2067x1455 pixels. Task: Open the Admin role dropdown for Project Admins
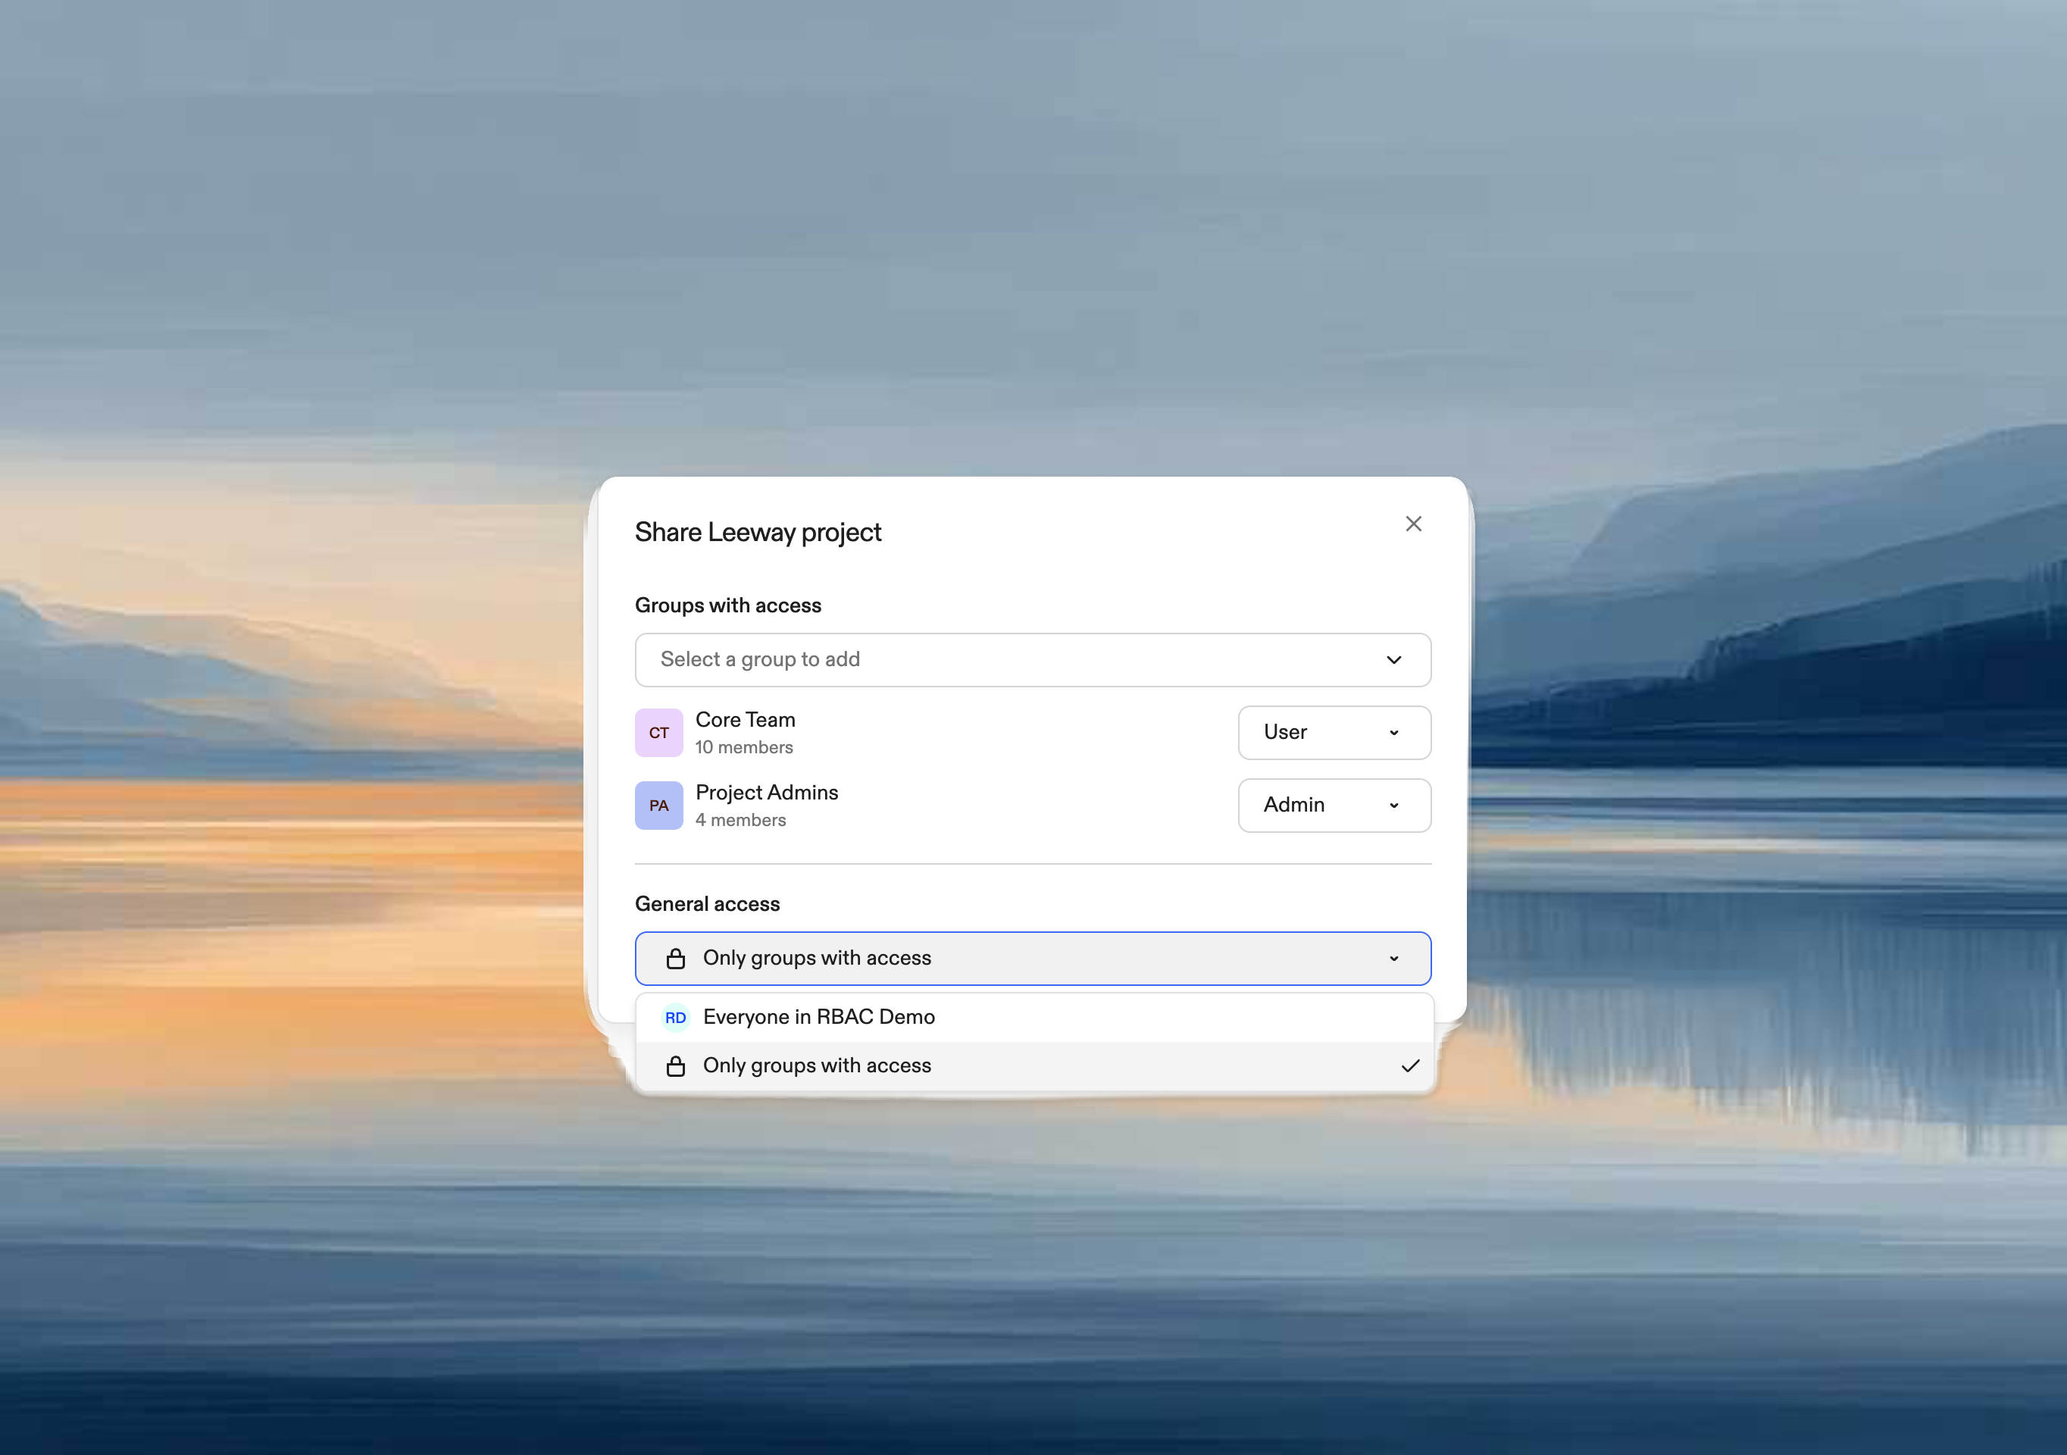tap(1334, 805)
